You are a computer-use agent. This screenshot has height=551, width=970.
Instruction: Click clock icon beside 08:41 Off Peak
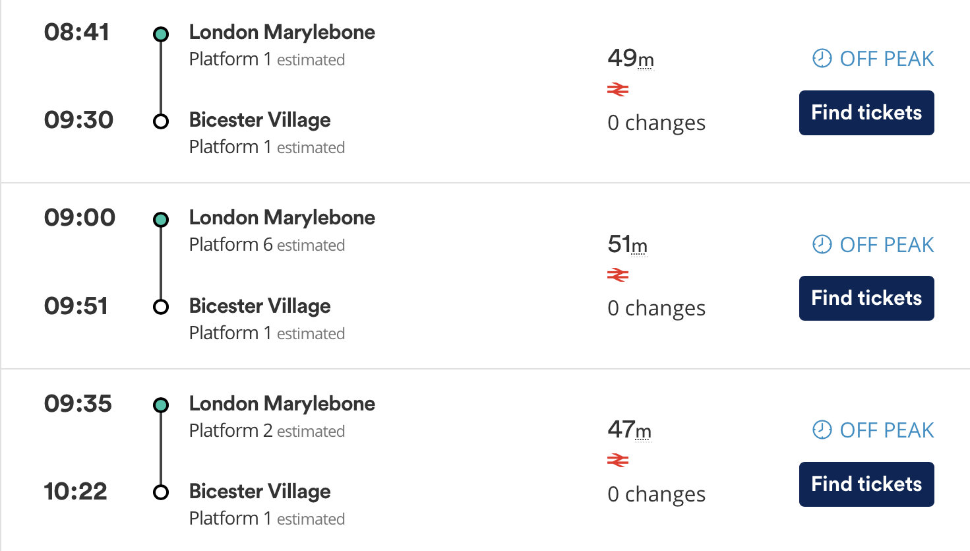click(822, 59)
